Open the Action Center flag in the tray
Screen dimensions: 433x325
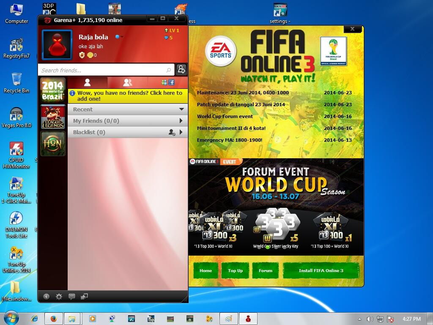tap(390, 319)
